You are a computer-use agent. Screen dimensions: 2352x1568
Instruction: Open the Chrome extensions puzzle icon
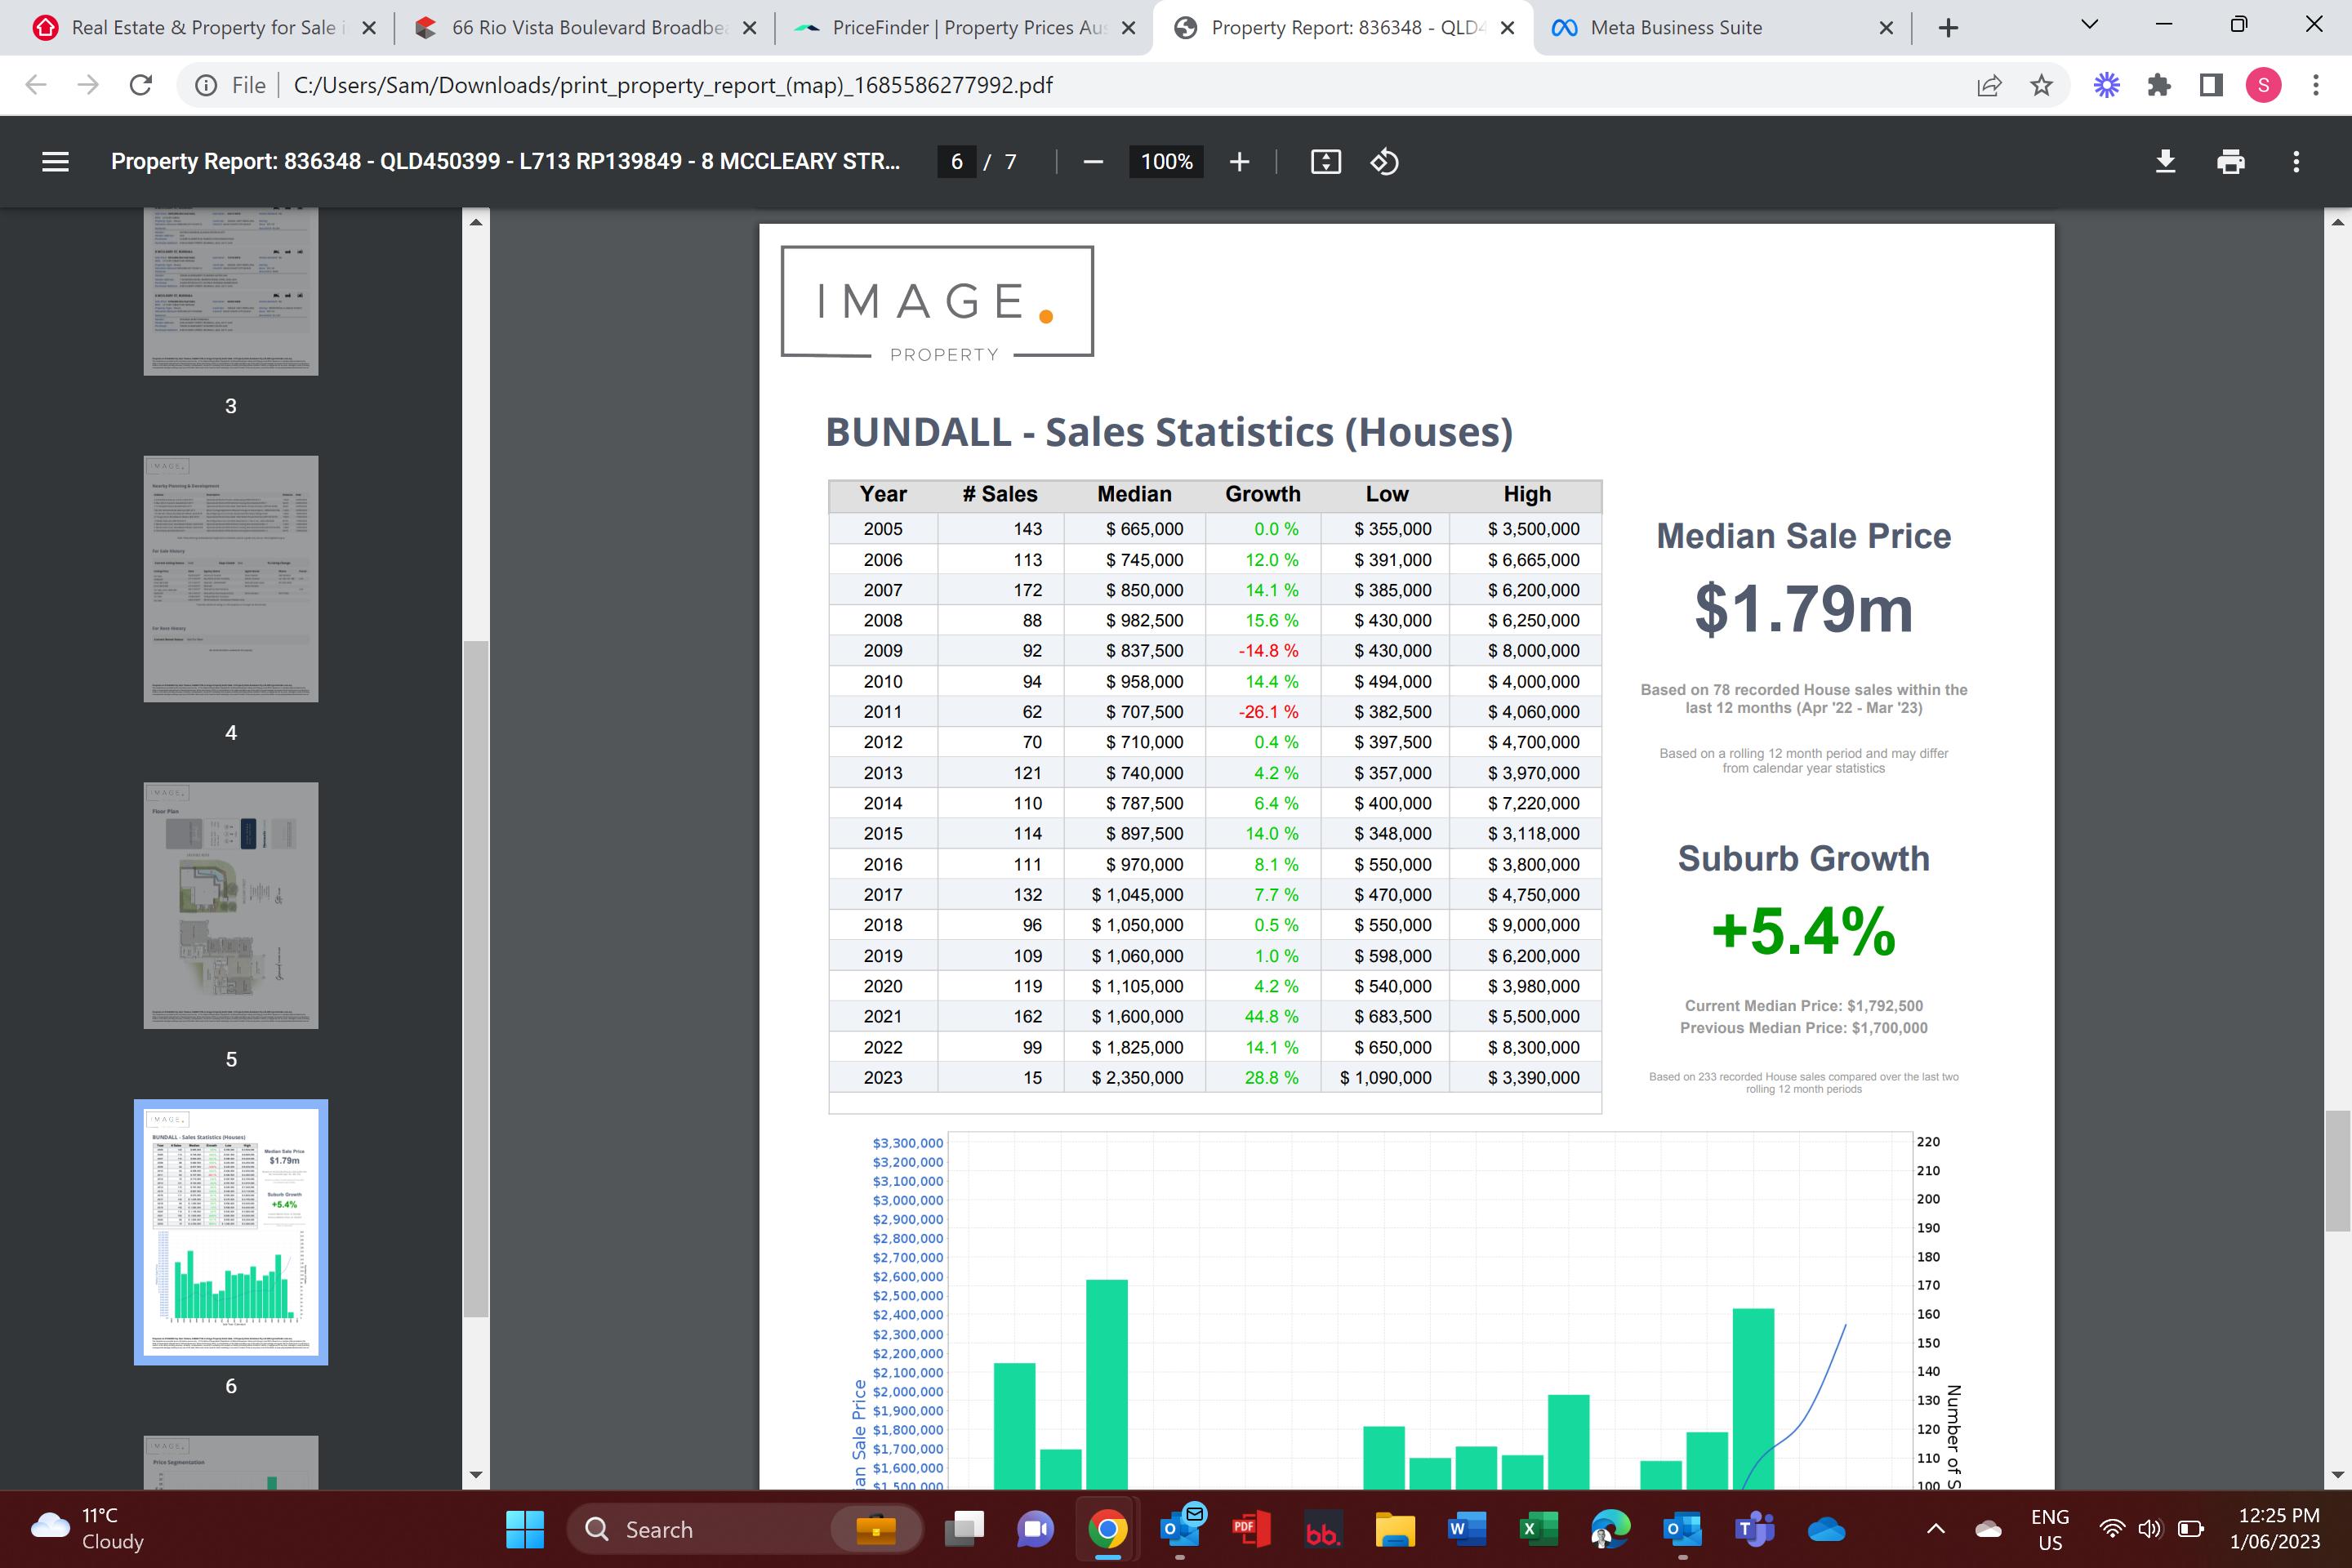[2159, 86]
